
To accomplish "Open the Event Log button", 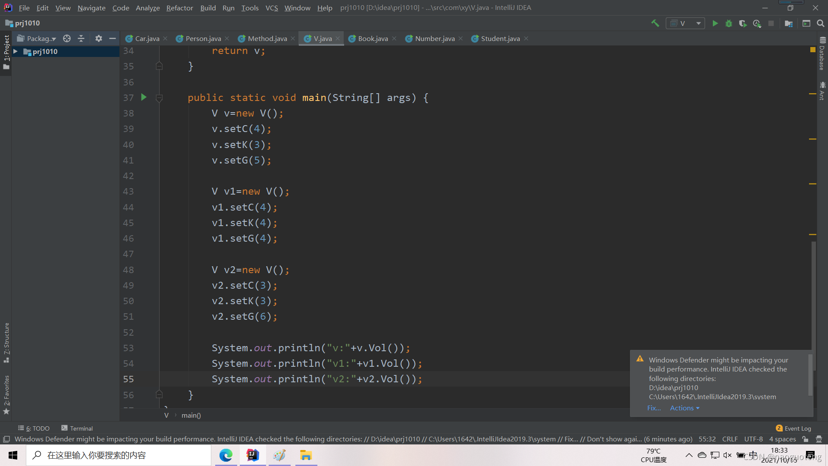I will pyautogui.click(x=793, y=428).
